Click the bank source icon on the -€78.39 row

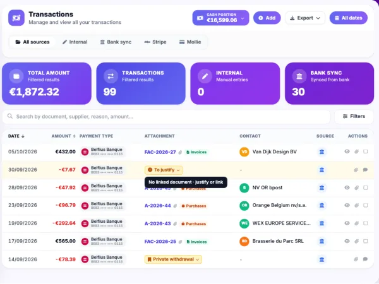coord(322,259)
